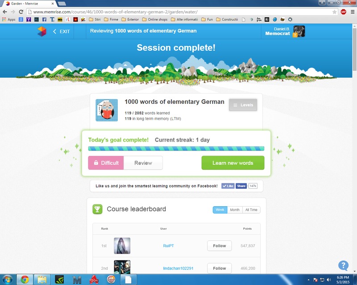Open RuiPT user profile link
This screenshot has height=285, width=357.
169,246
